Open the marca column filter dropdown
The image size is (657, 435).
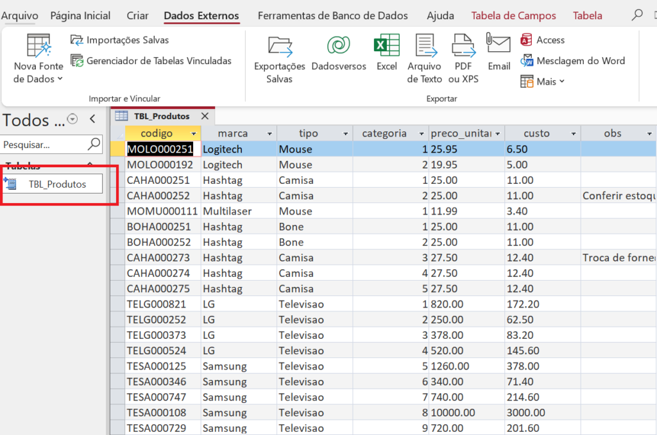point(270,134)
